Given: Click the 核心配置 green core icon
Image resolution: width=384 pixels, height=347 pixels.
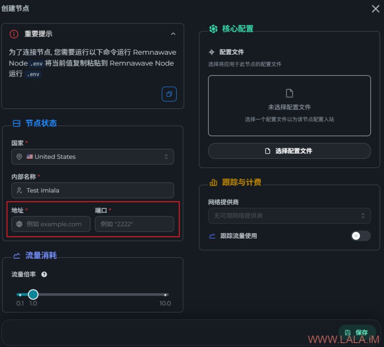Looking at the screenshot, I should click(x=213, y=29).
